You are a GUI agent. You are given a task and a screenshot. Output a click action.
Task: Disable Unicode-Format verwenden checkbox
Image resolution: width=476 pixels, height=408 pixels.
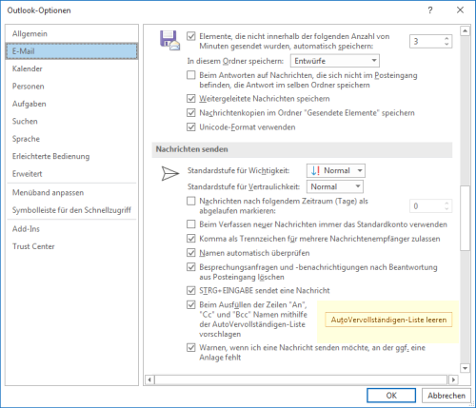191,127
